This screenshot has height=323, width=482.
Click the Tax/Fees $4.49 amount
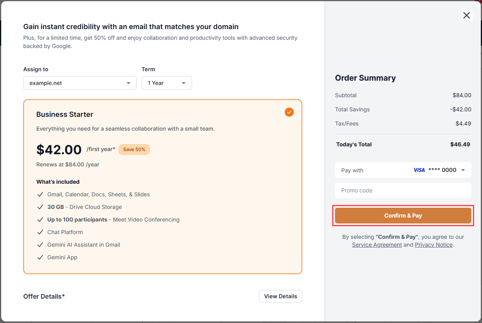point(463,124)
